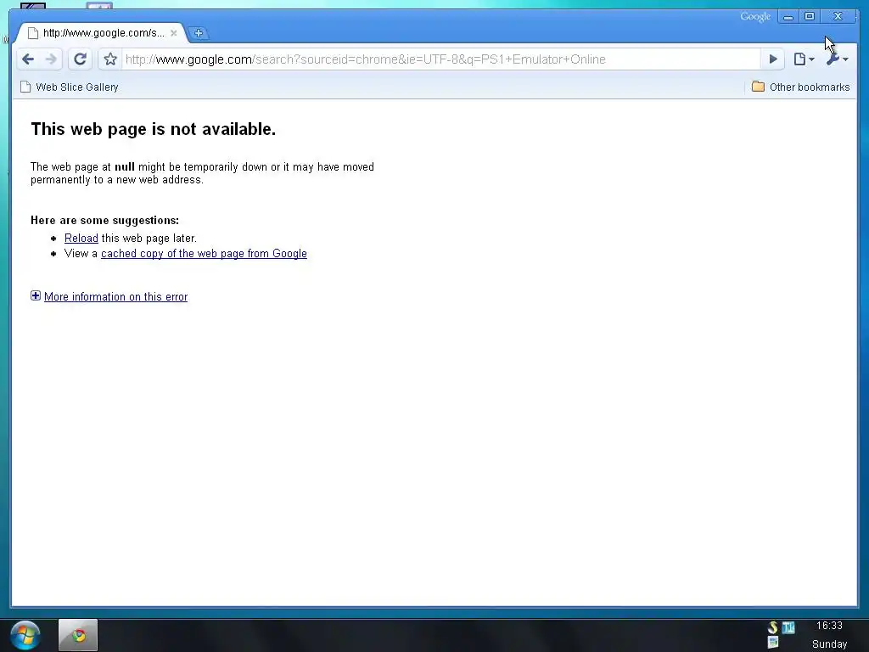Maximize the Chrome window

tap(810, 17)
